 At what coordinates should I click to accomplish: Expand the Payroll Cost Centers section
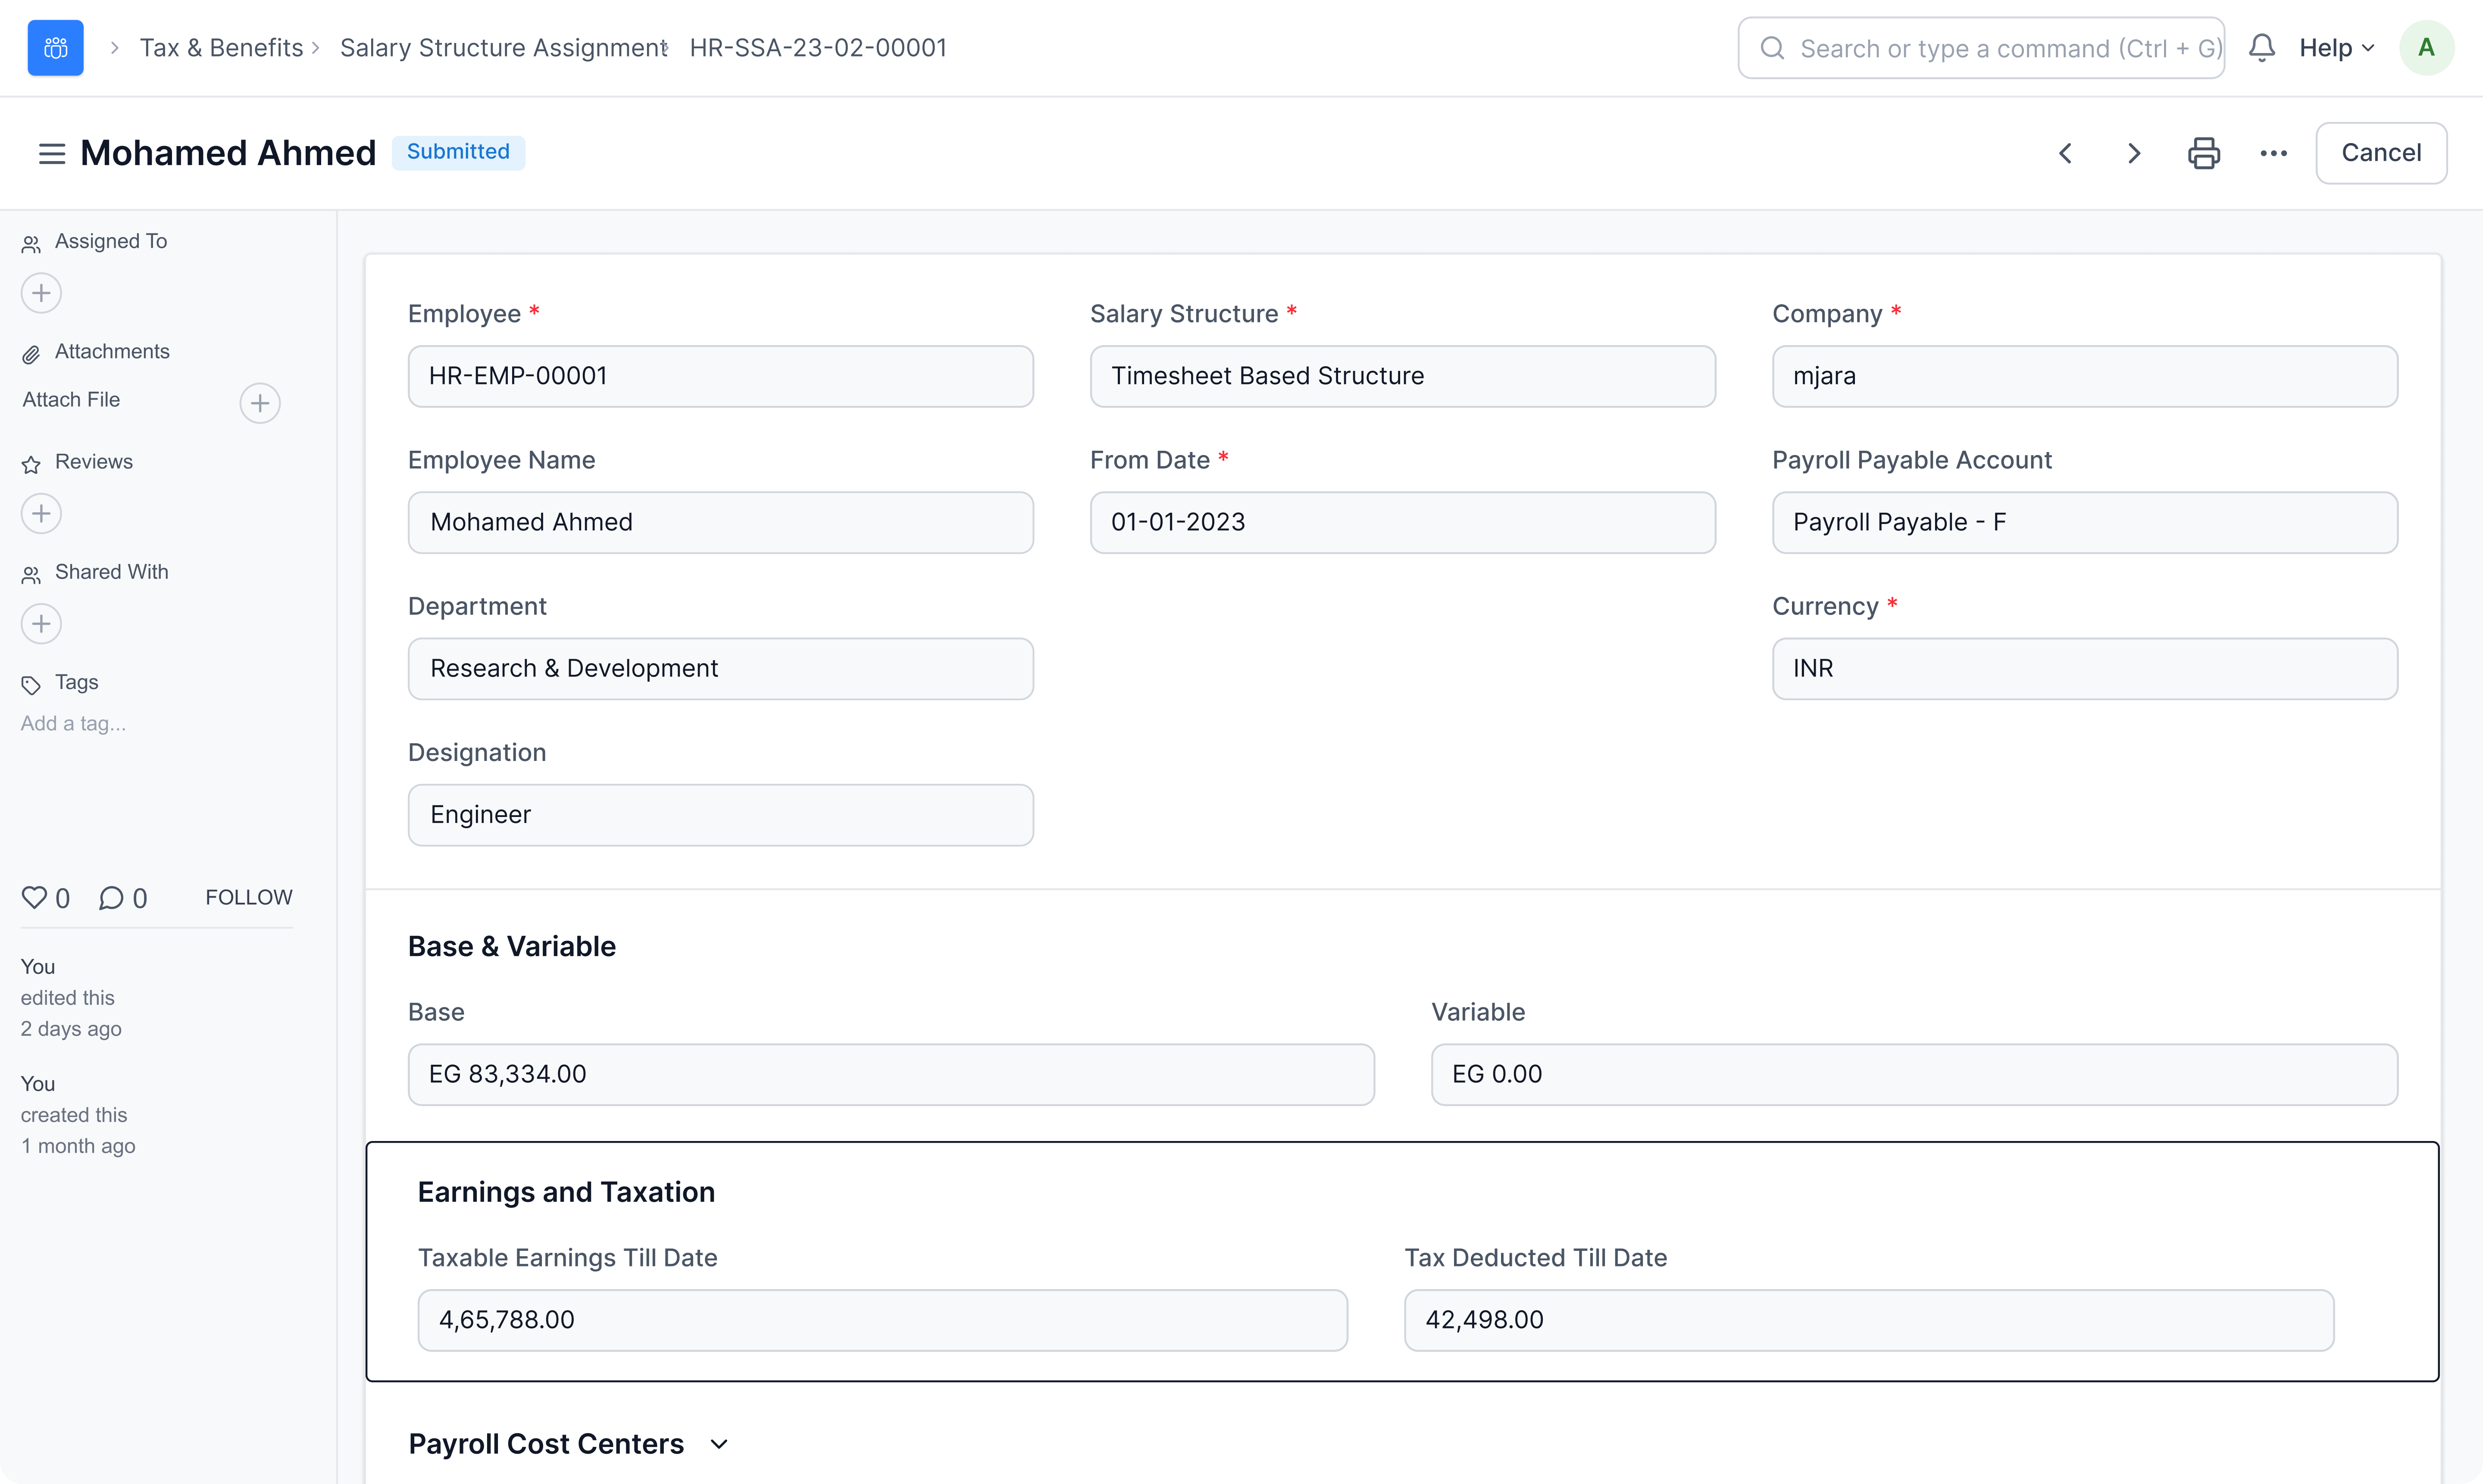coord(718,1444)
